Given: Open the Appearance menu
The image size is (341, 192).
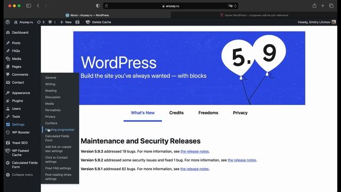Looking at the screenshot, I should click(21, 93).
